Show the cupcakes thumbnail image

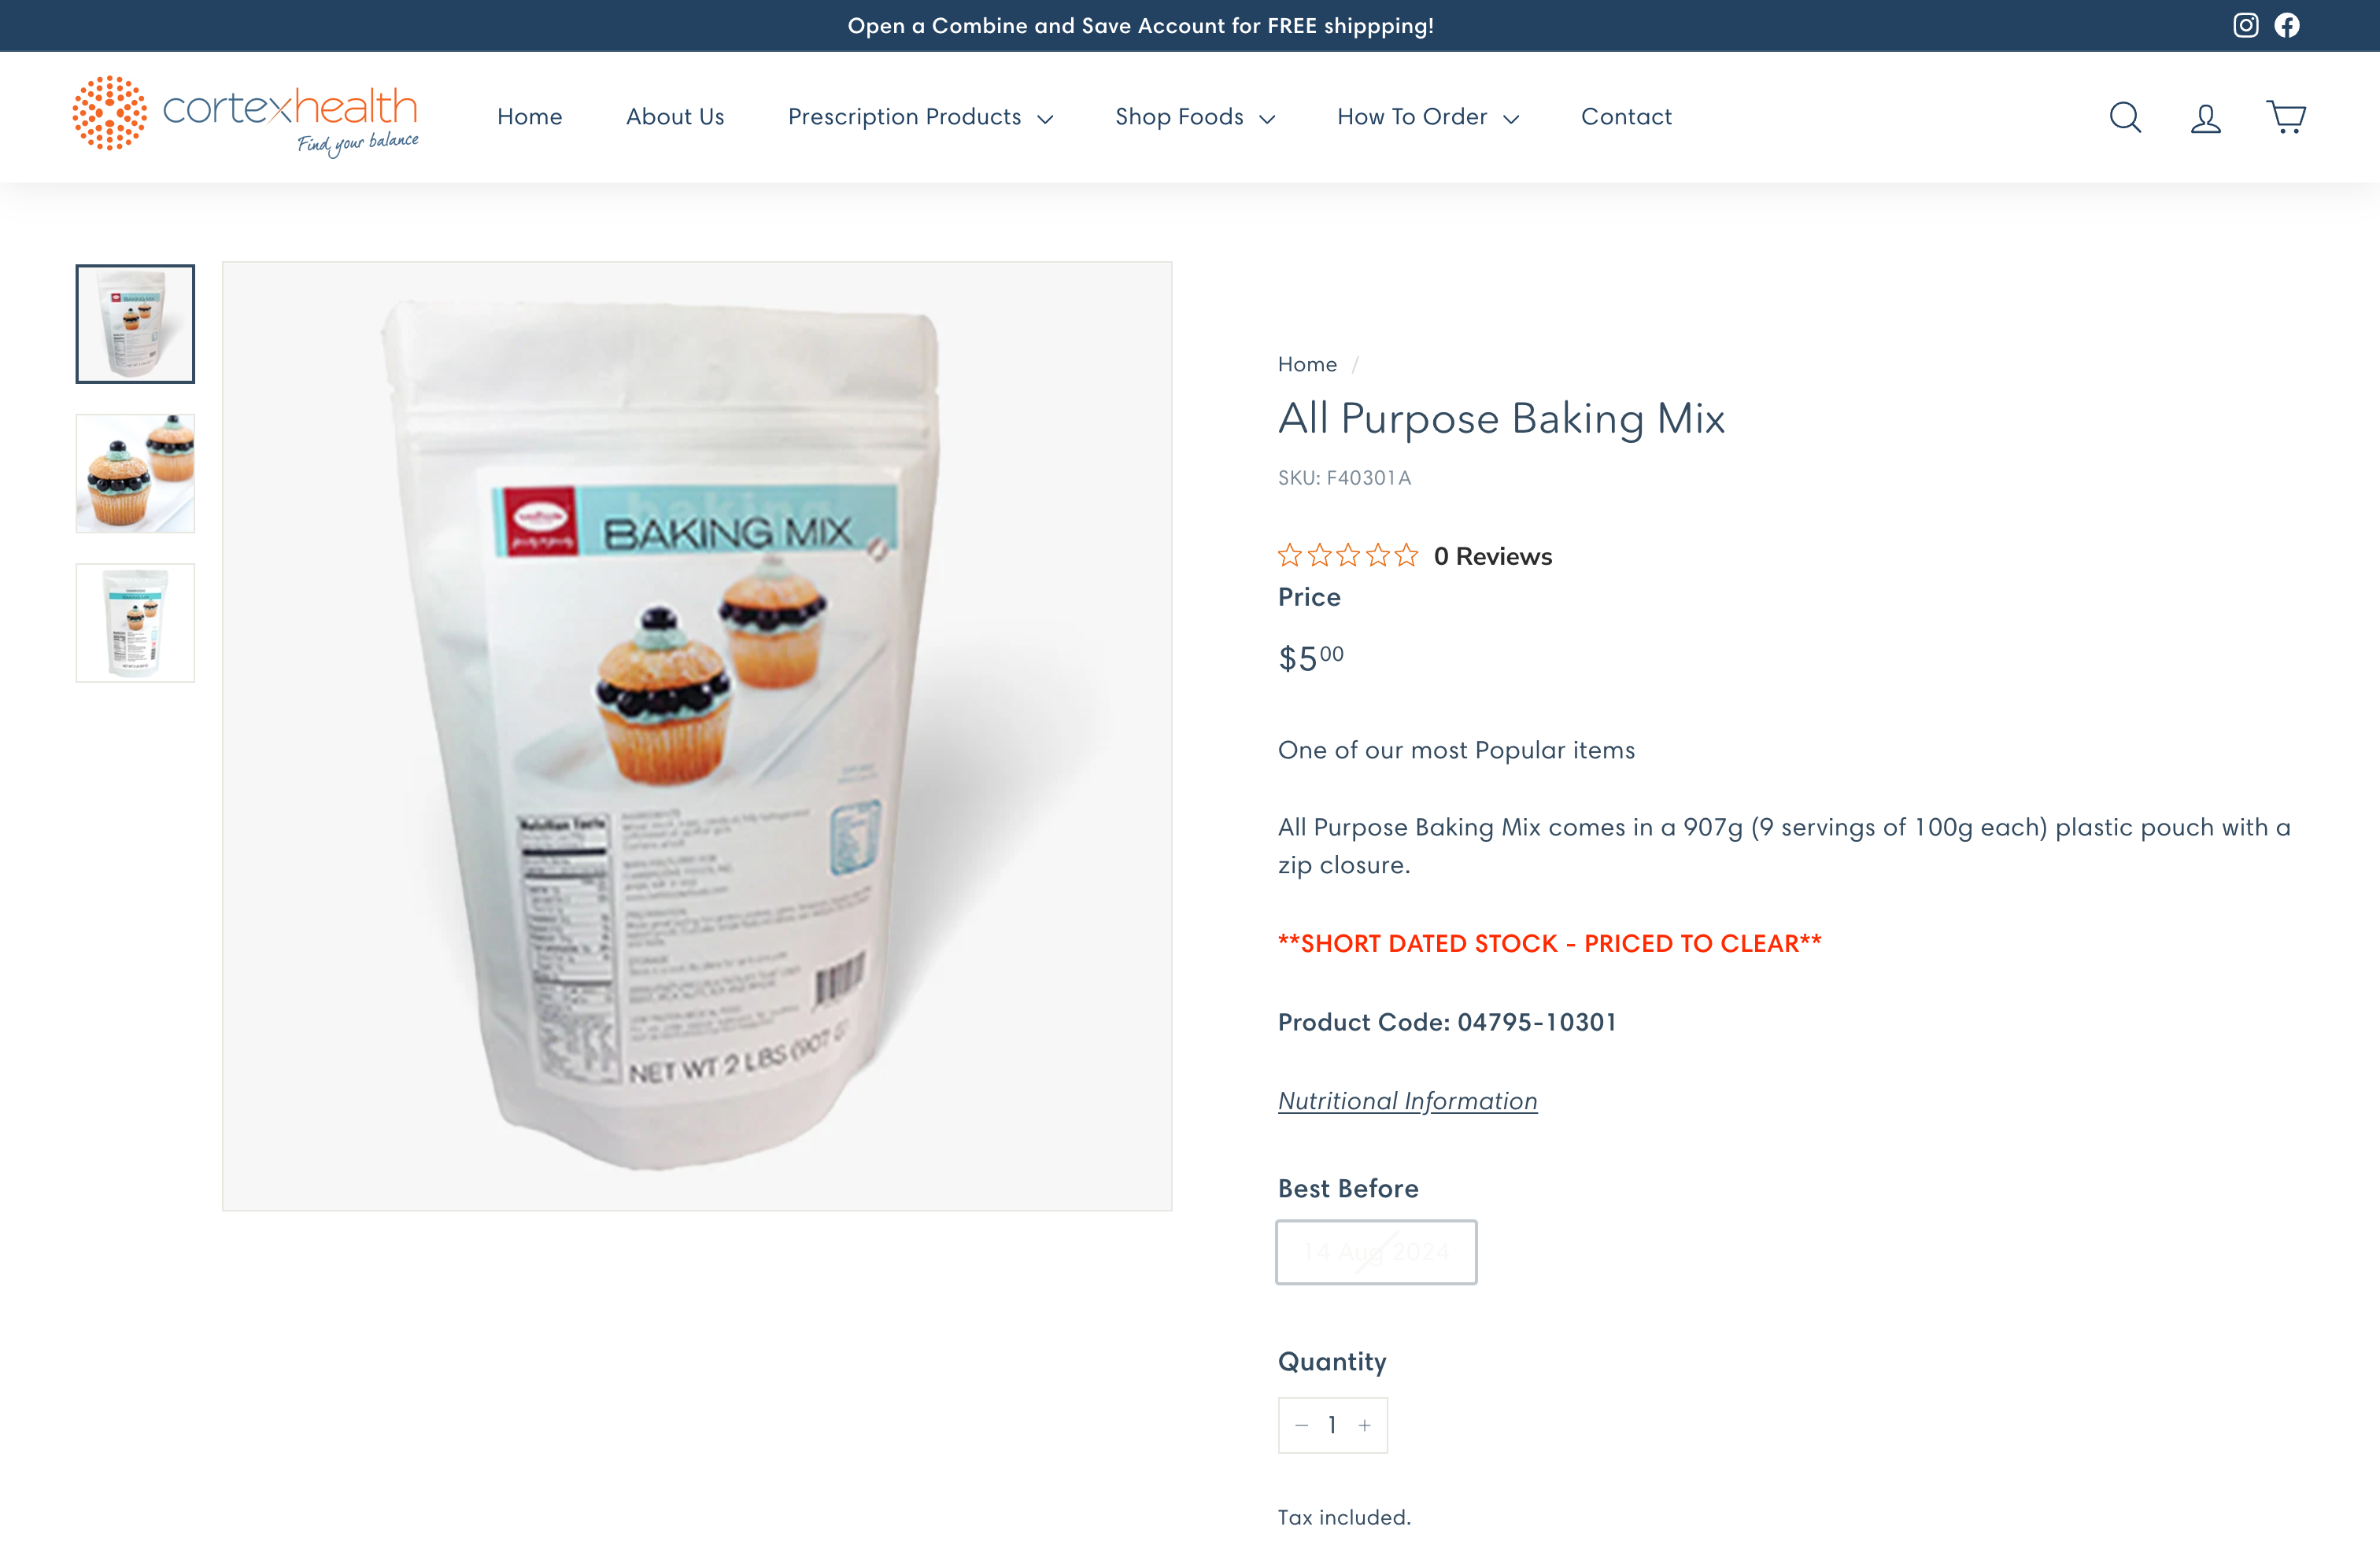[x=135, y=474]
